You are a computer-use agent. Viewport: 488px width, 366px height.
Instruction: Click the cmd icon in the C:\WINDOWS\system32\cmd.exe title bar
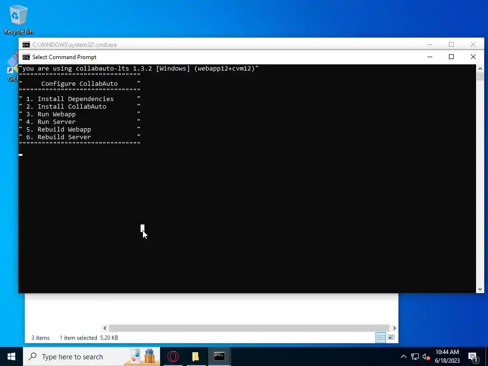[26, 44]
